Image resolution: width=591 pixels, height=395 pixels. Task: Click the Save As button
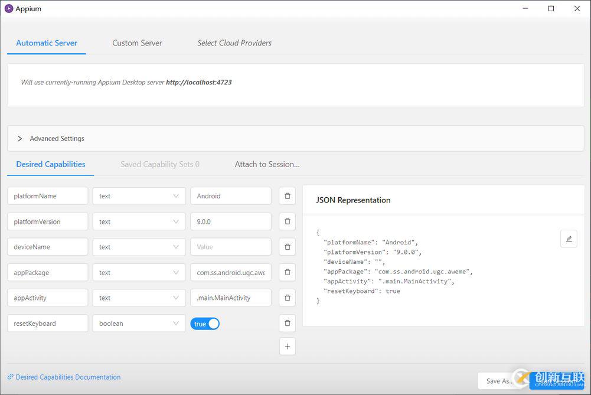tap(498, 381)
